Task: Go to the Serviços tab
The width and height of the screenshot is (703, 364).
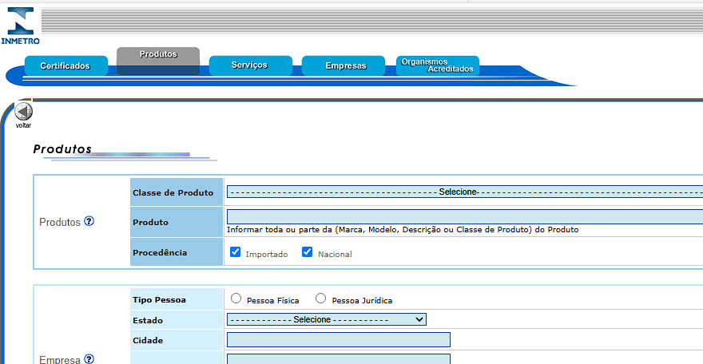Action: [x=251, y=65]
